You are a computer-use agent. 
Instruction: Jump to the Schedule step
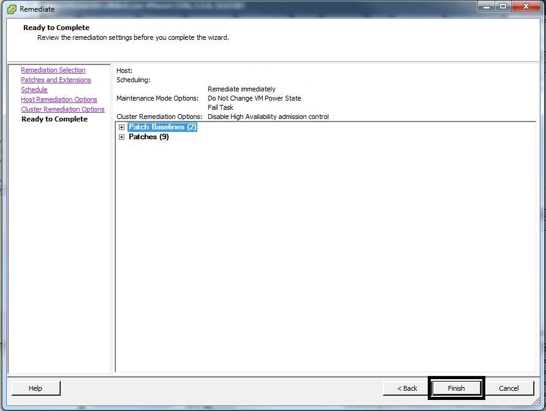[34, 90]
